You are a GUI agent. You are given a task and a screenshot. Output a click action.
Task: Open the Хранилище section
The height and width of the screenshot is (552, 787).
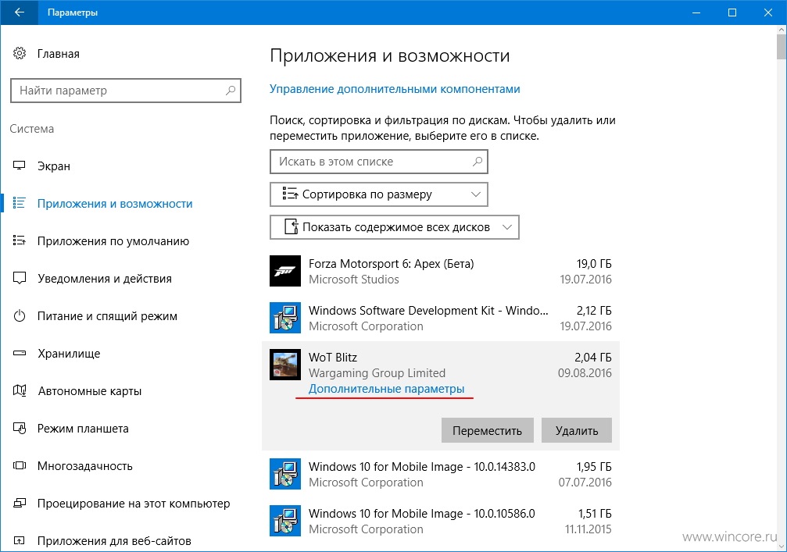tap(69, 354)
